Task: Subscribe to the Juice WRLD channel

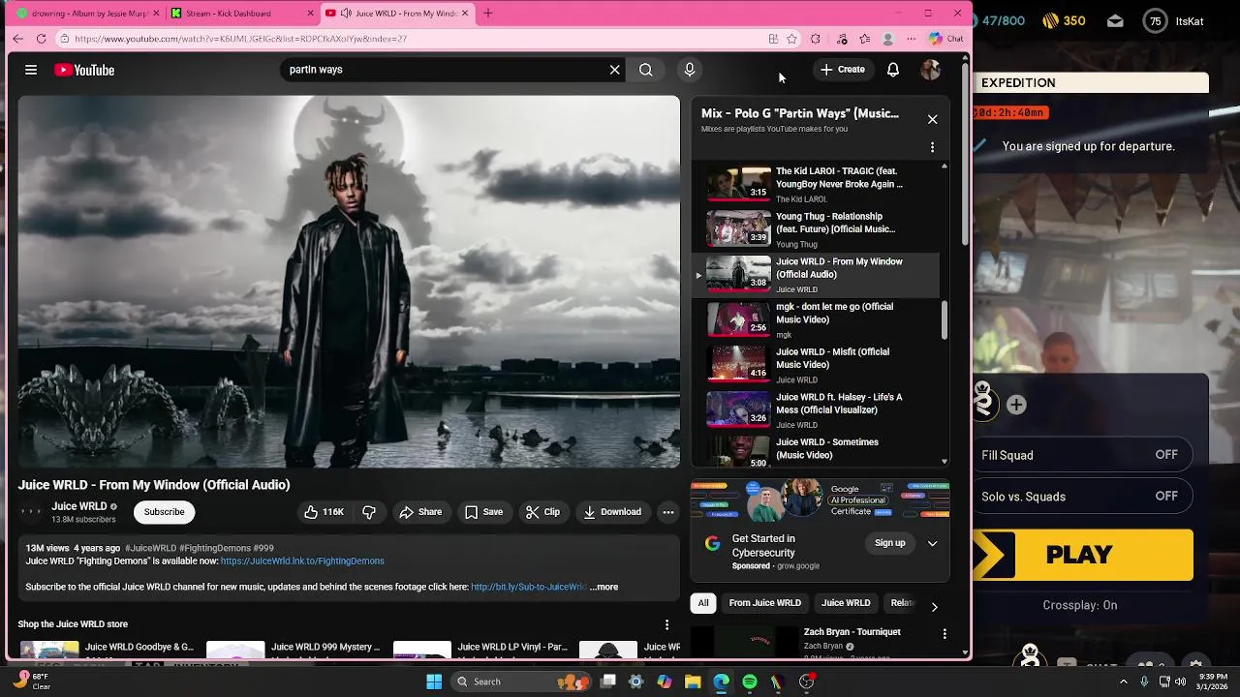Action: tap(164, 512)
